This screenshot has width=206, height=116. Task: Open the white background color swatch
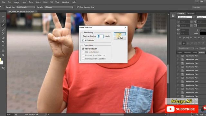(x=2, y=63)
